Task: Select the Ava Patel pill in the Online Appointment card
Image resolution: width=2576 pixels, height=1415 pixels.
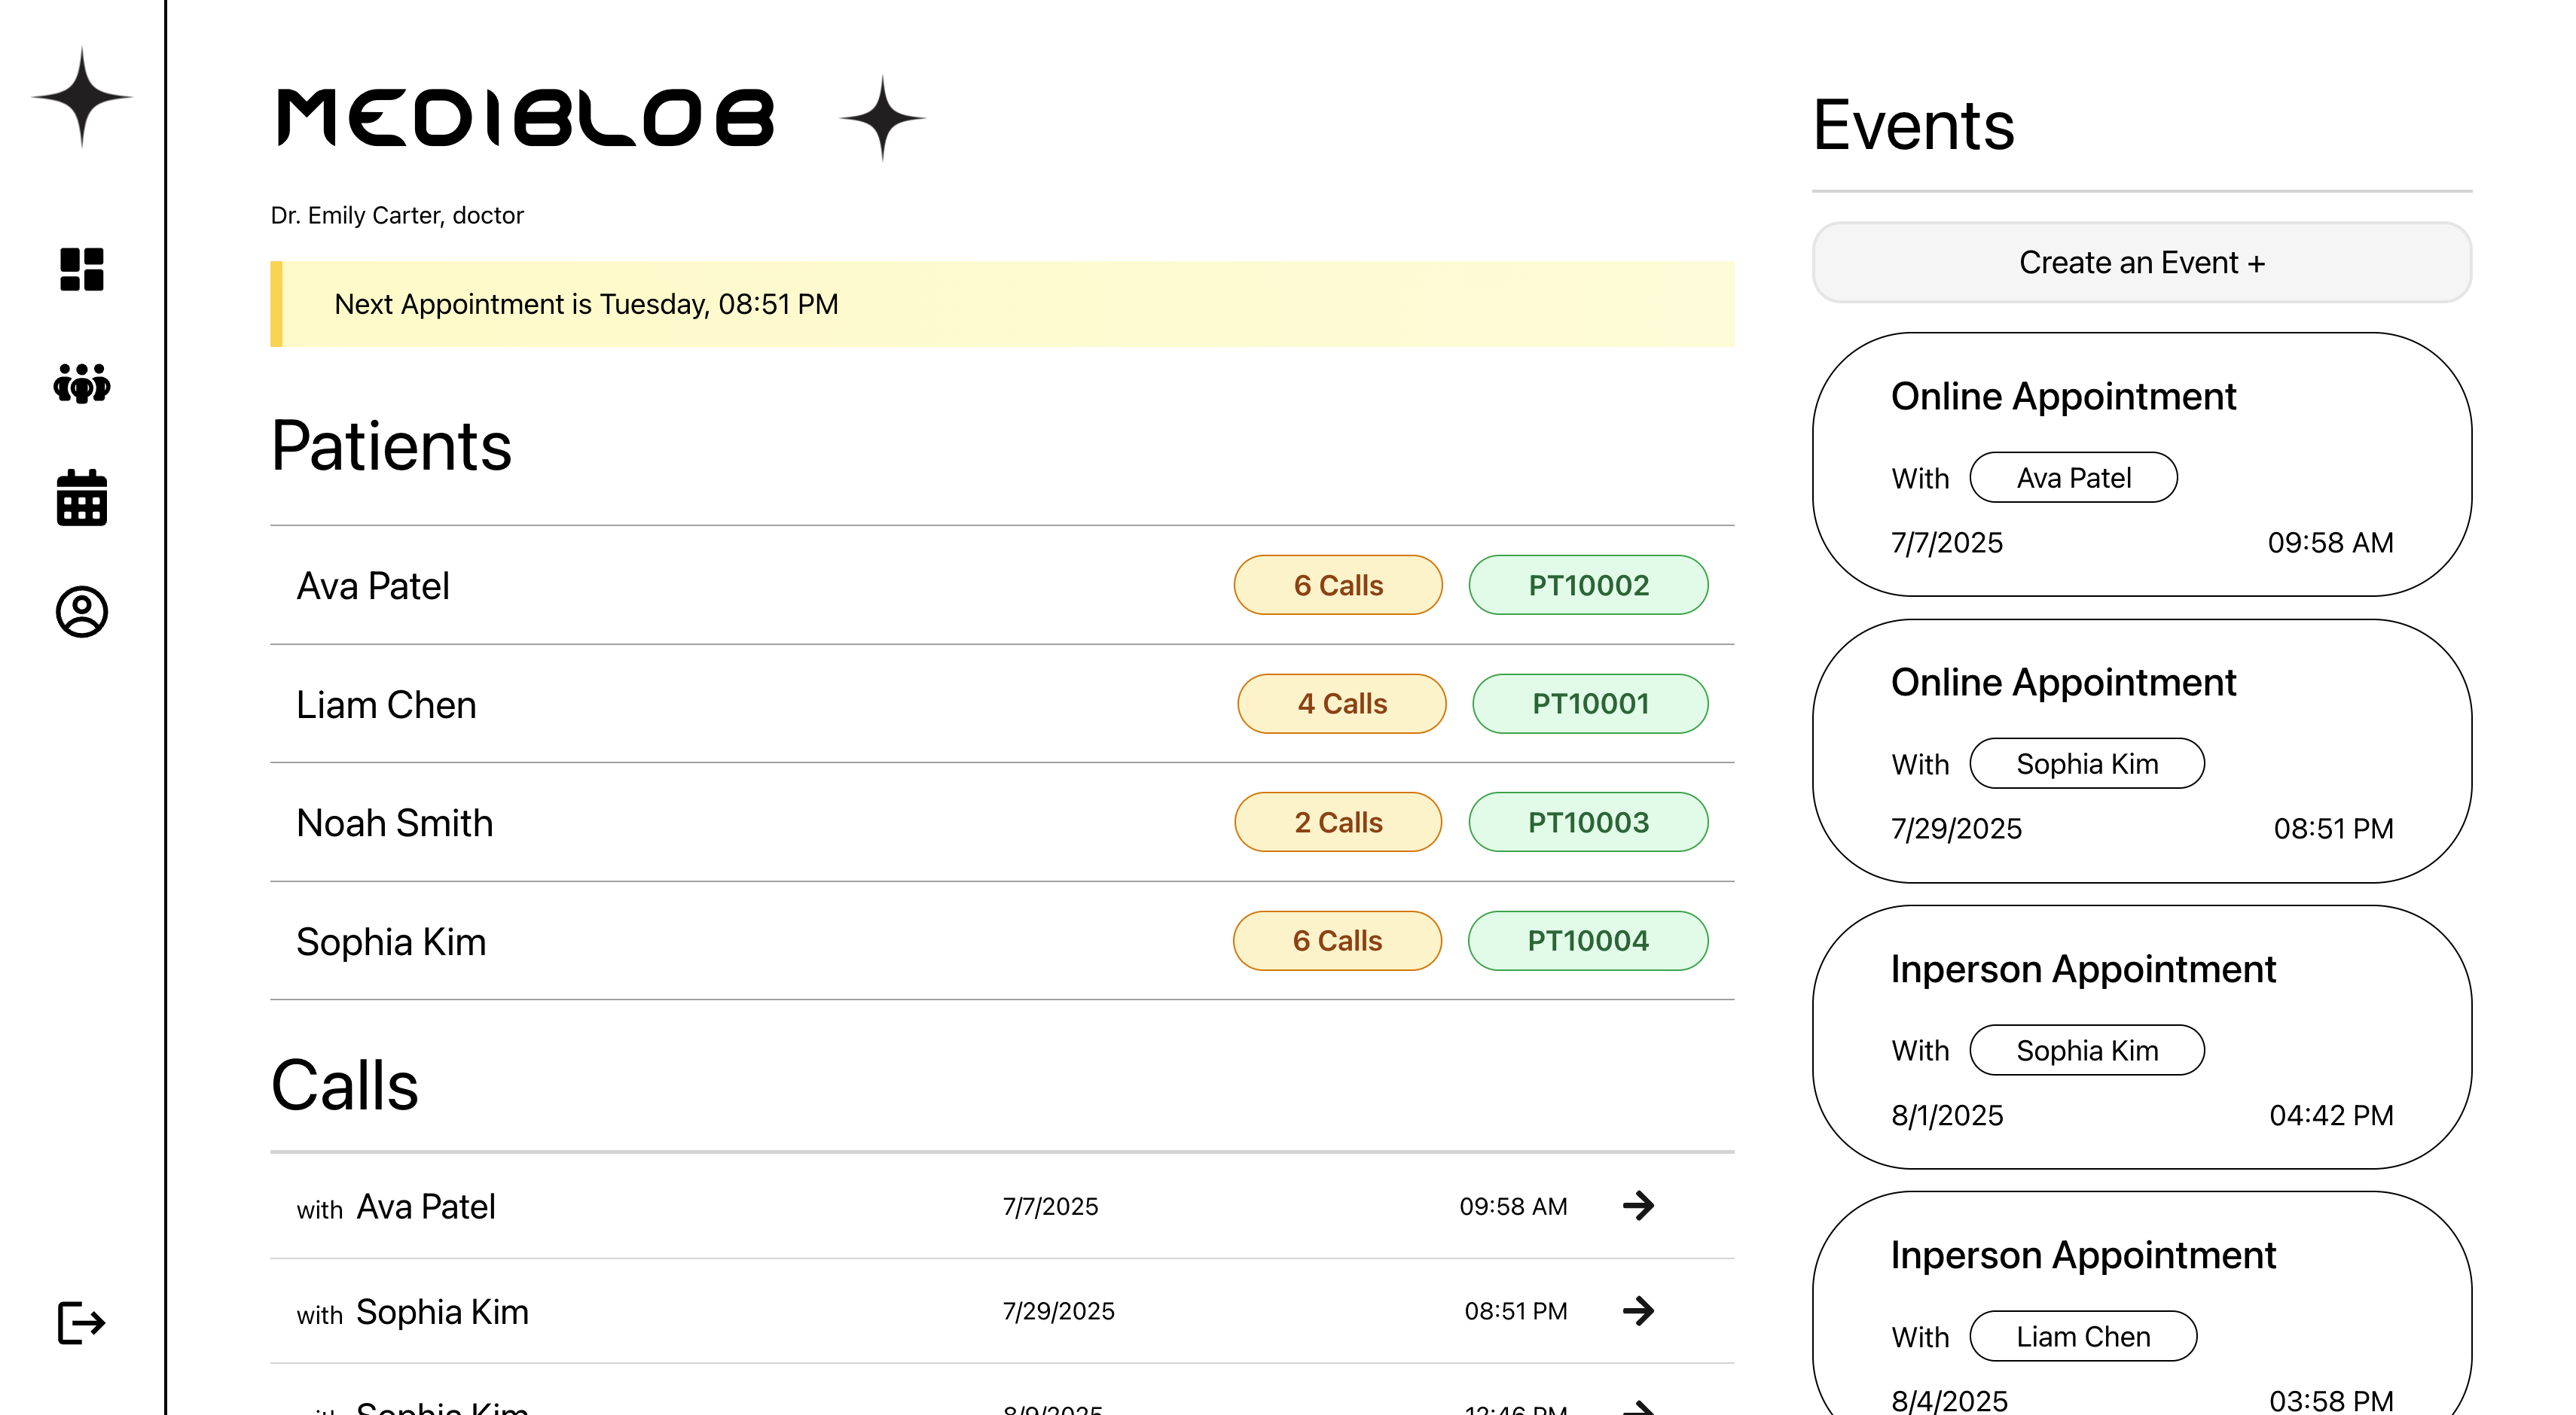Action: pyautogui.click(x=2073, y=478)
